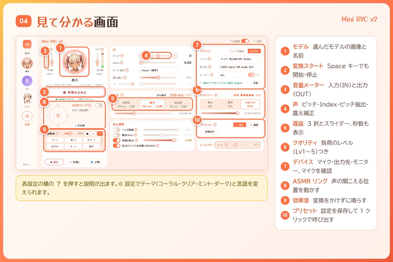Edit sound effects with pencil icon
The width and height of the screenshot is (393, 262).
(x=94, y=134)
